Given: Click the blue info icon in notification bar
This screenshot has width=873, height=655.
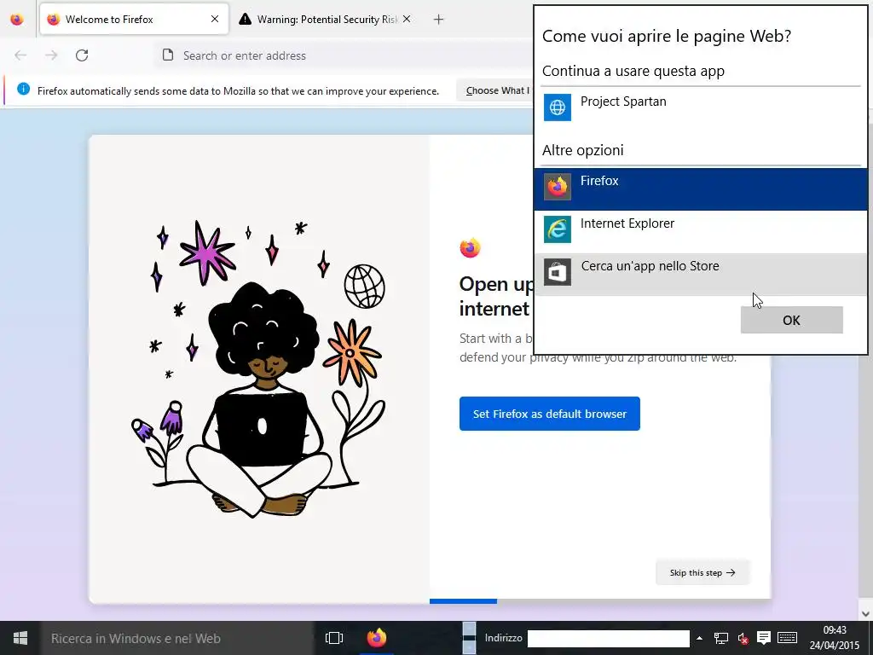Looking at the screenshot, I should point(23,89).
